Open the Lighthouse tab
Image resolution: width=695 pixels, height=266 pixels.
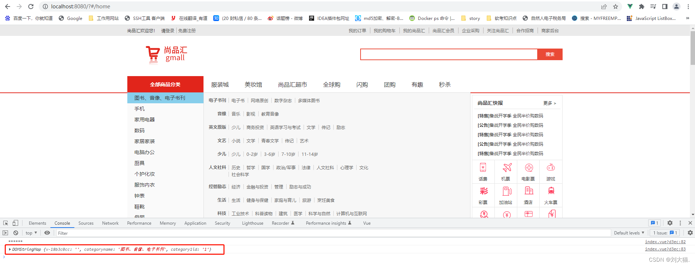pos(252,223)
